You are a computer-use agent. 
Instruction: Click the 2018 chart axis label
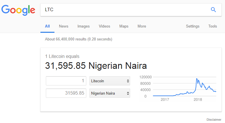point(198,99)
